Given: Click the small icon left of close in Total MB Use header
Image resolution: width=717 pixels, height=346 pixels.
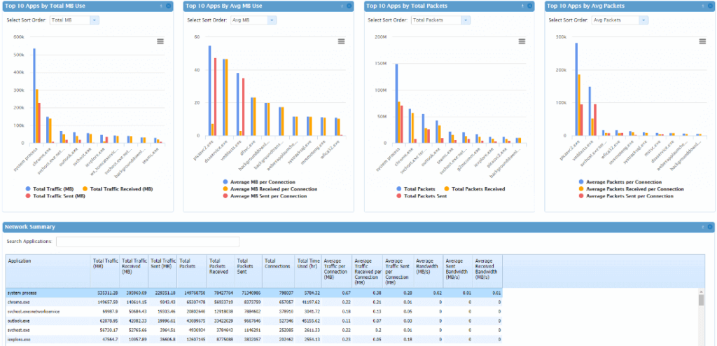Looking at the screenshot, I should coord(162,6).
